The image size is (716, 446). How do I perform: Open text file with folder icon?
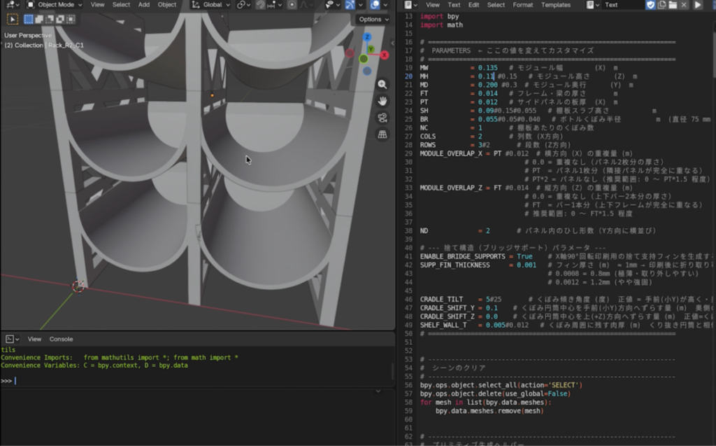673,5
